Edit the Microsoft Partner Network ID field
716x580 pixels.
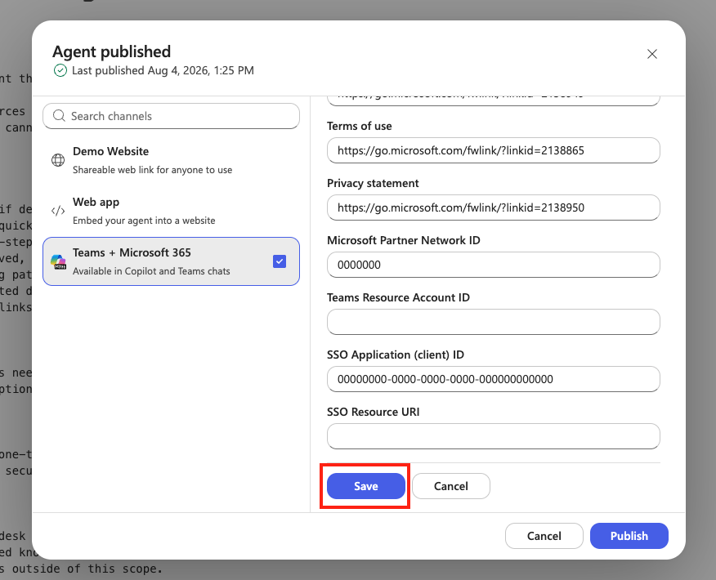(x=493, y=265)
